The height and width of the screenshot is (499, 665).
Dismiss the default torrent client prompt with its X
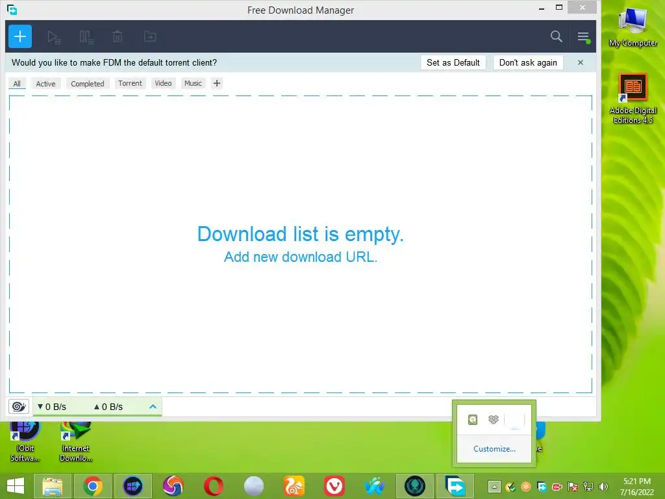[581, 62]
